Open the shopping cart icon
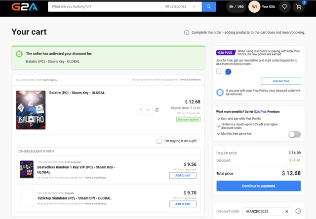Viewport: 316px width, 219px height. click(x=299, y=7)
